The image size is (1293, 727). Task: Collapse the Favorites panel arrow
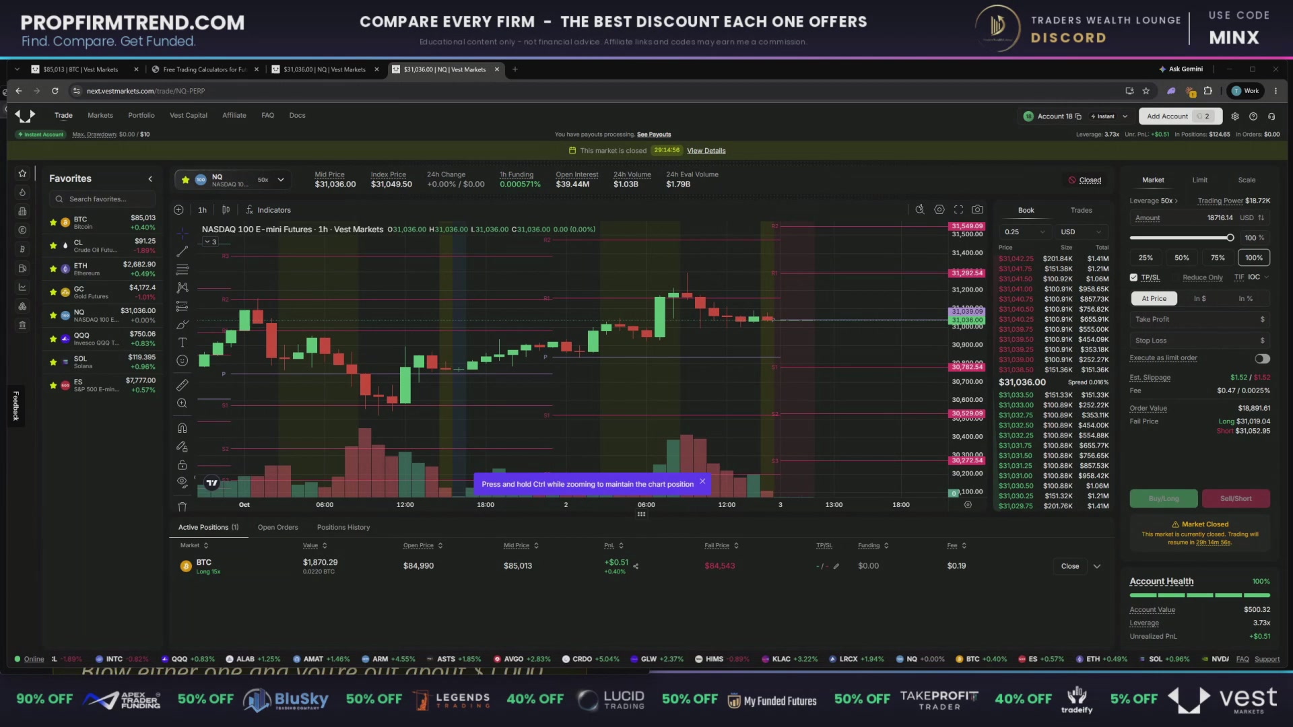(x=150, y=179)
